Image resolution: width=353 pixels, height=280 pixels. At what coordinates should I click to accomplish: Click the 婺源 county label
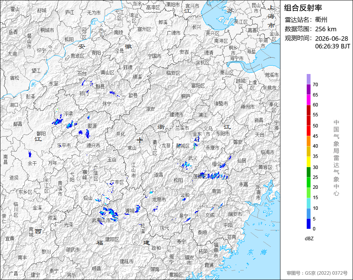[x=92, y=126]
